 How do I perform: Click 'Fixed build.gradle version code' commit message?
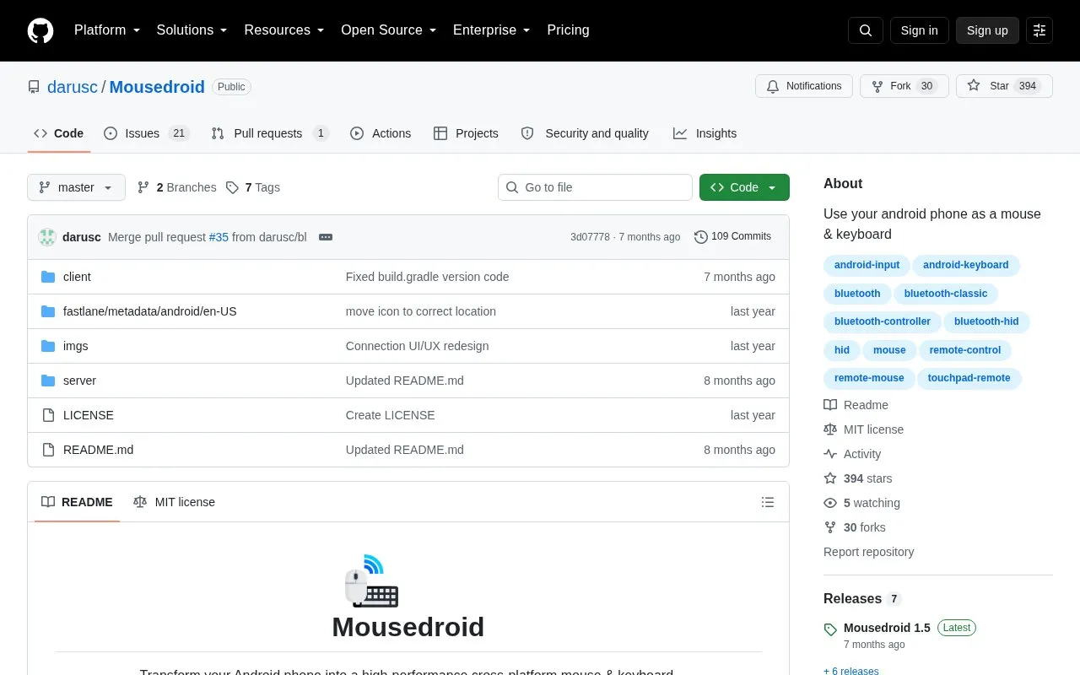pos(427,277)
